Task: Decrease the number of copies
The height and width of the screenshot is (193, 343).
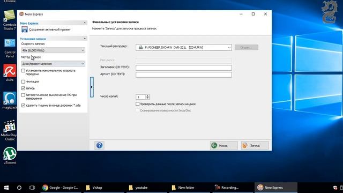Action: 147,98
